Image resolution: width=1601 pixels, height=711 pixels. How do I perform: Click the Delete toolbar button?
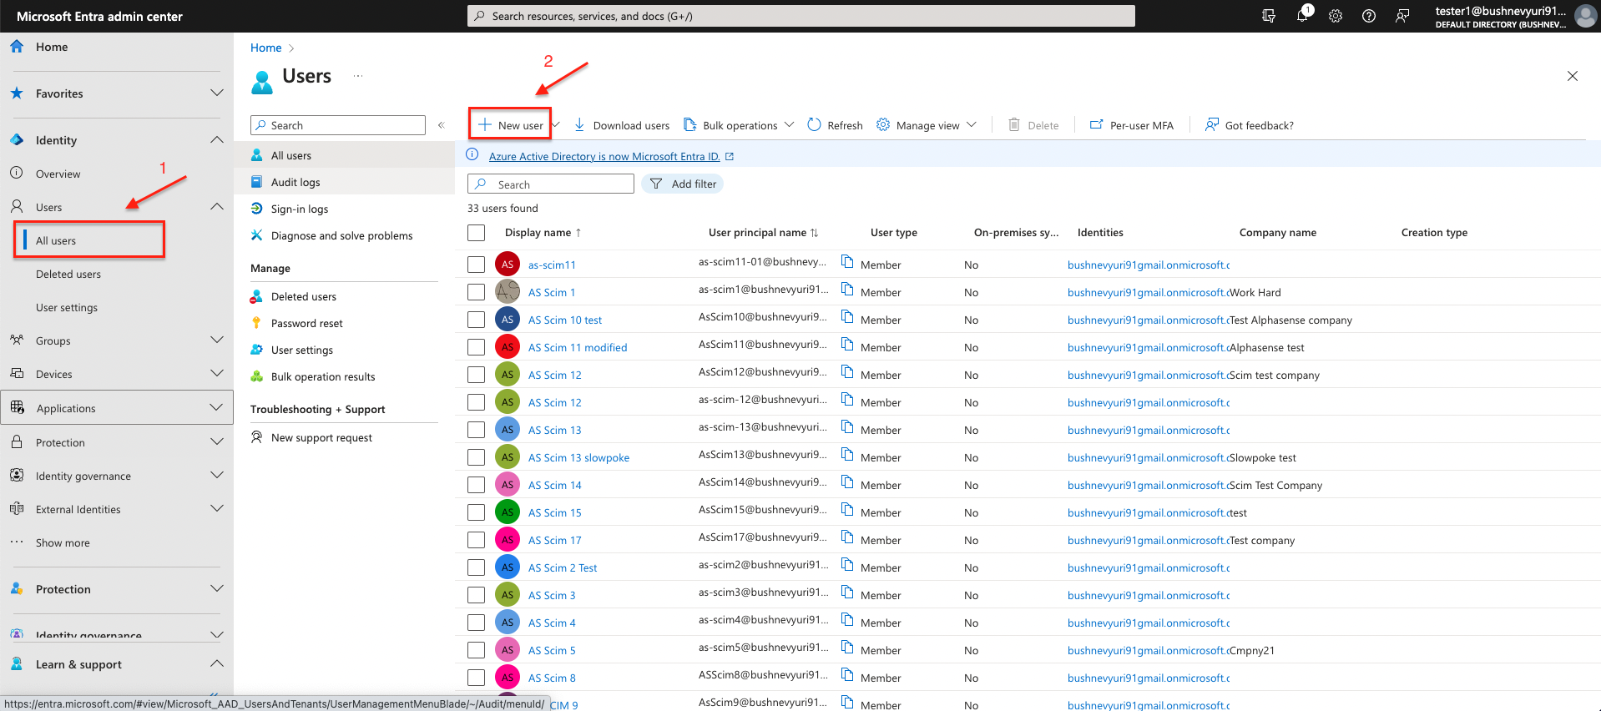1033,125
